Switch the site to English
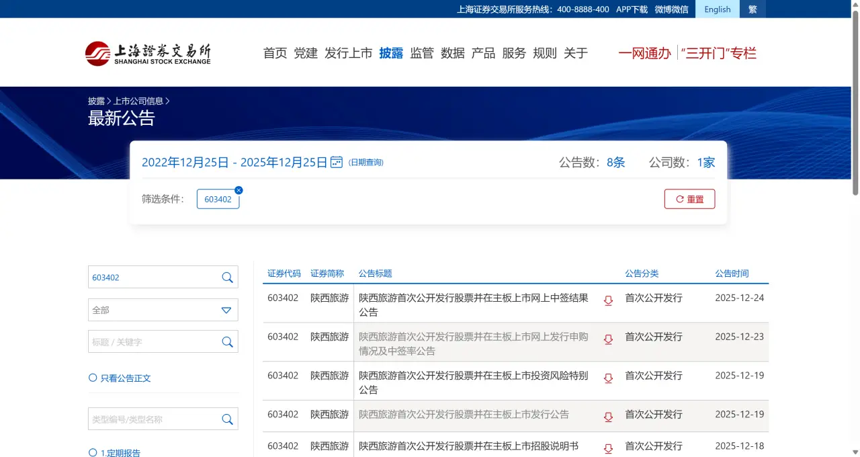Viewport: 860px width, 457px height. tap(717, 9)
